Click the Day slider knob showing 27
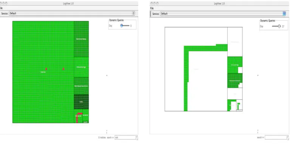Viewport: 290px width, 144px height. tap(279, 26)
